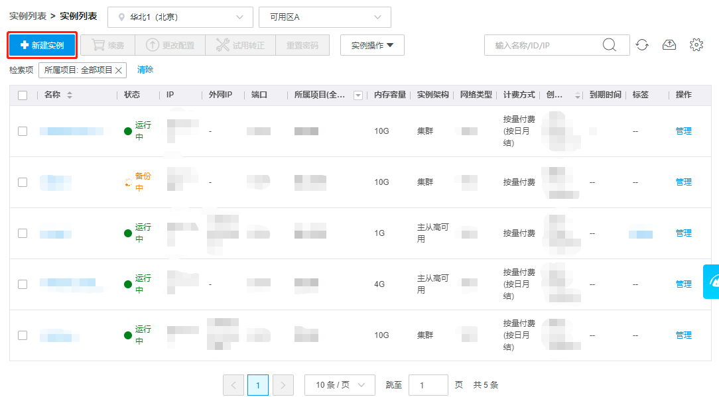Select the 1G instance row checkbox
This screenshot has width=719, height=397.
pos(23,233)
